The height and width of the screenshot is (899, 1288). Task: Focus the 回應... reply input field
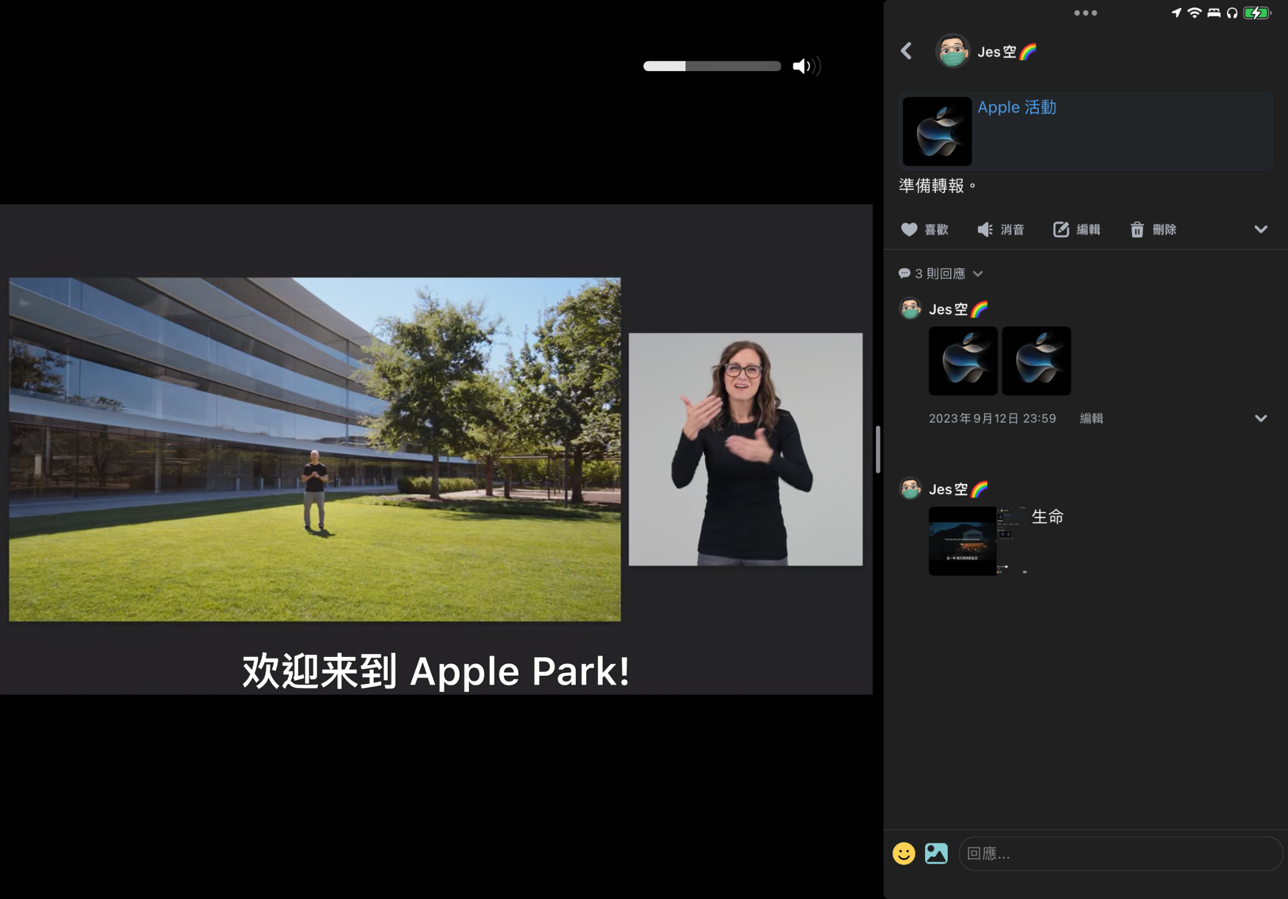[x=1120, y=854]
